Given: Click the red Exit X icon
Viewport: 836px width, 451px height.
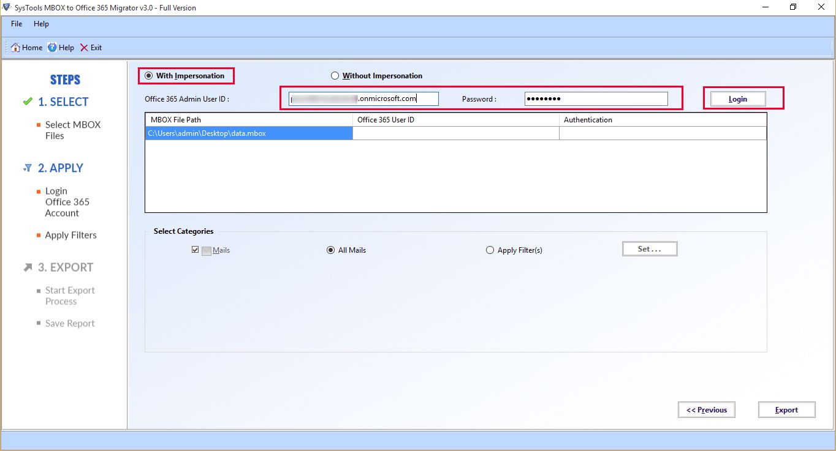Looking at the screenshot, I should 84,48.
